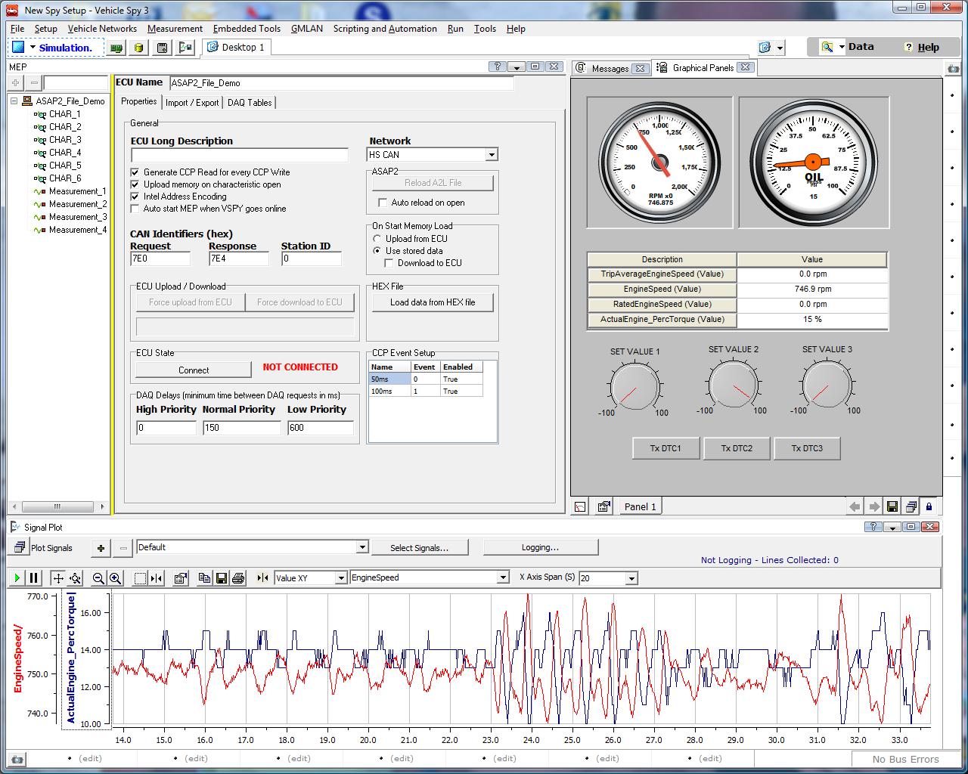The height and width of the screenshot is (774, 968).
Task: Print the signal plot
Action: coord(238,578)
